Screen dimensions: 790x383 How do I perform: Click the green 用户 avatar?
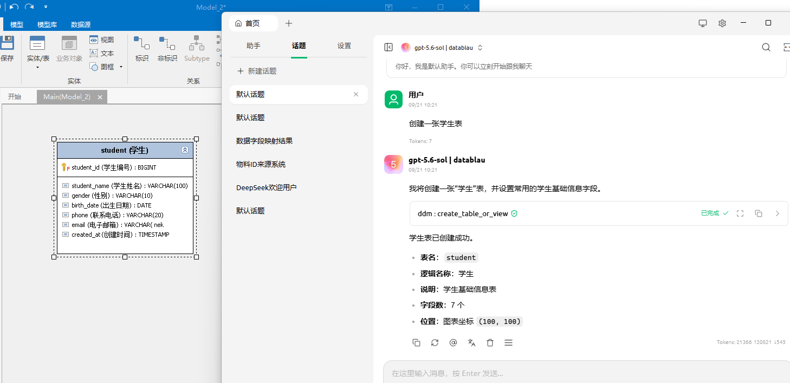coord(393,99)
